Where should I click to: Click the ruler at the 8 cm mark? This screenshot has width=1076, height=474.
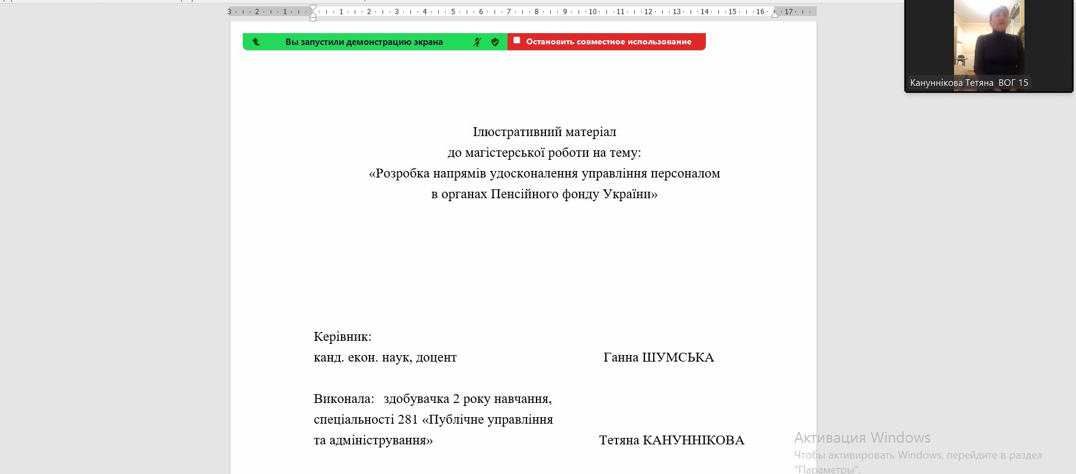click(x=537, y=12)
